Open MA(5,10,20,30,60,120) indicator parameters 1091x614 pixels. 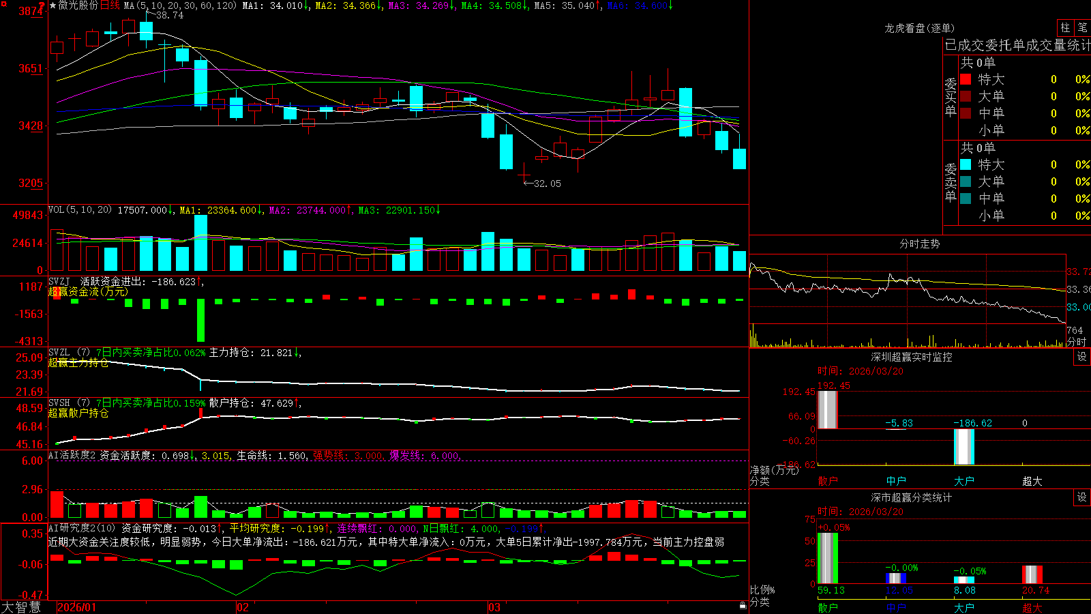coord(180,5)
